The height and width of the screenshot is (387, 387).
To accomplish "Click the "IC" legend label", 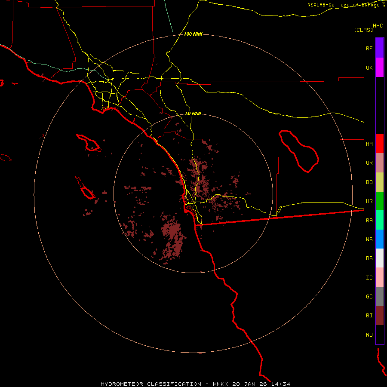I will [x=369, y=277].
